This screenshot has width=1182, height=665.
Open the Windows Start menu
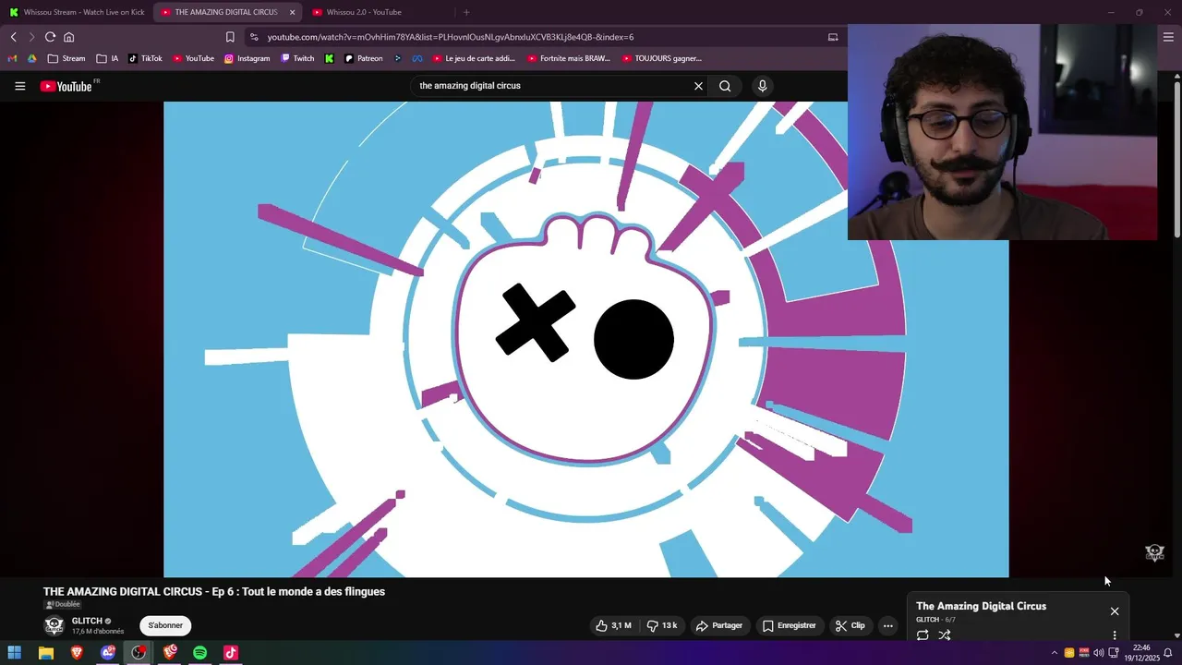click(x=15, y=653)
